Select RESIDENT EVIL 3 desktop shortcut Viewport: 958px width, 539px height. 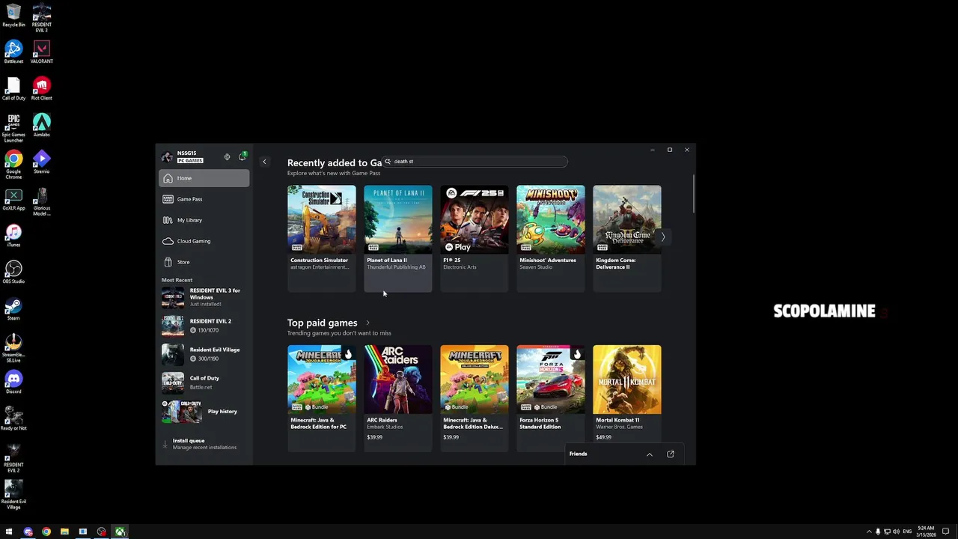tap(41, 17)
